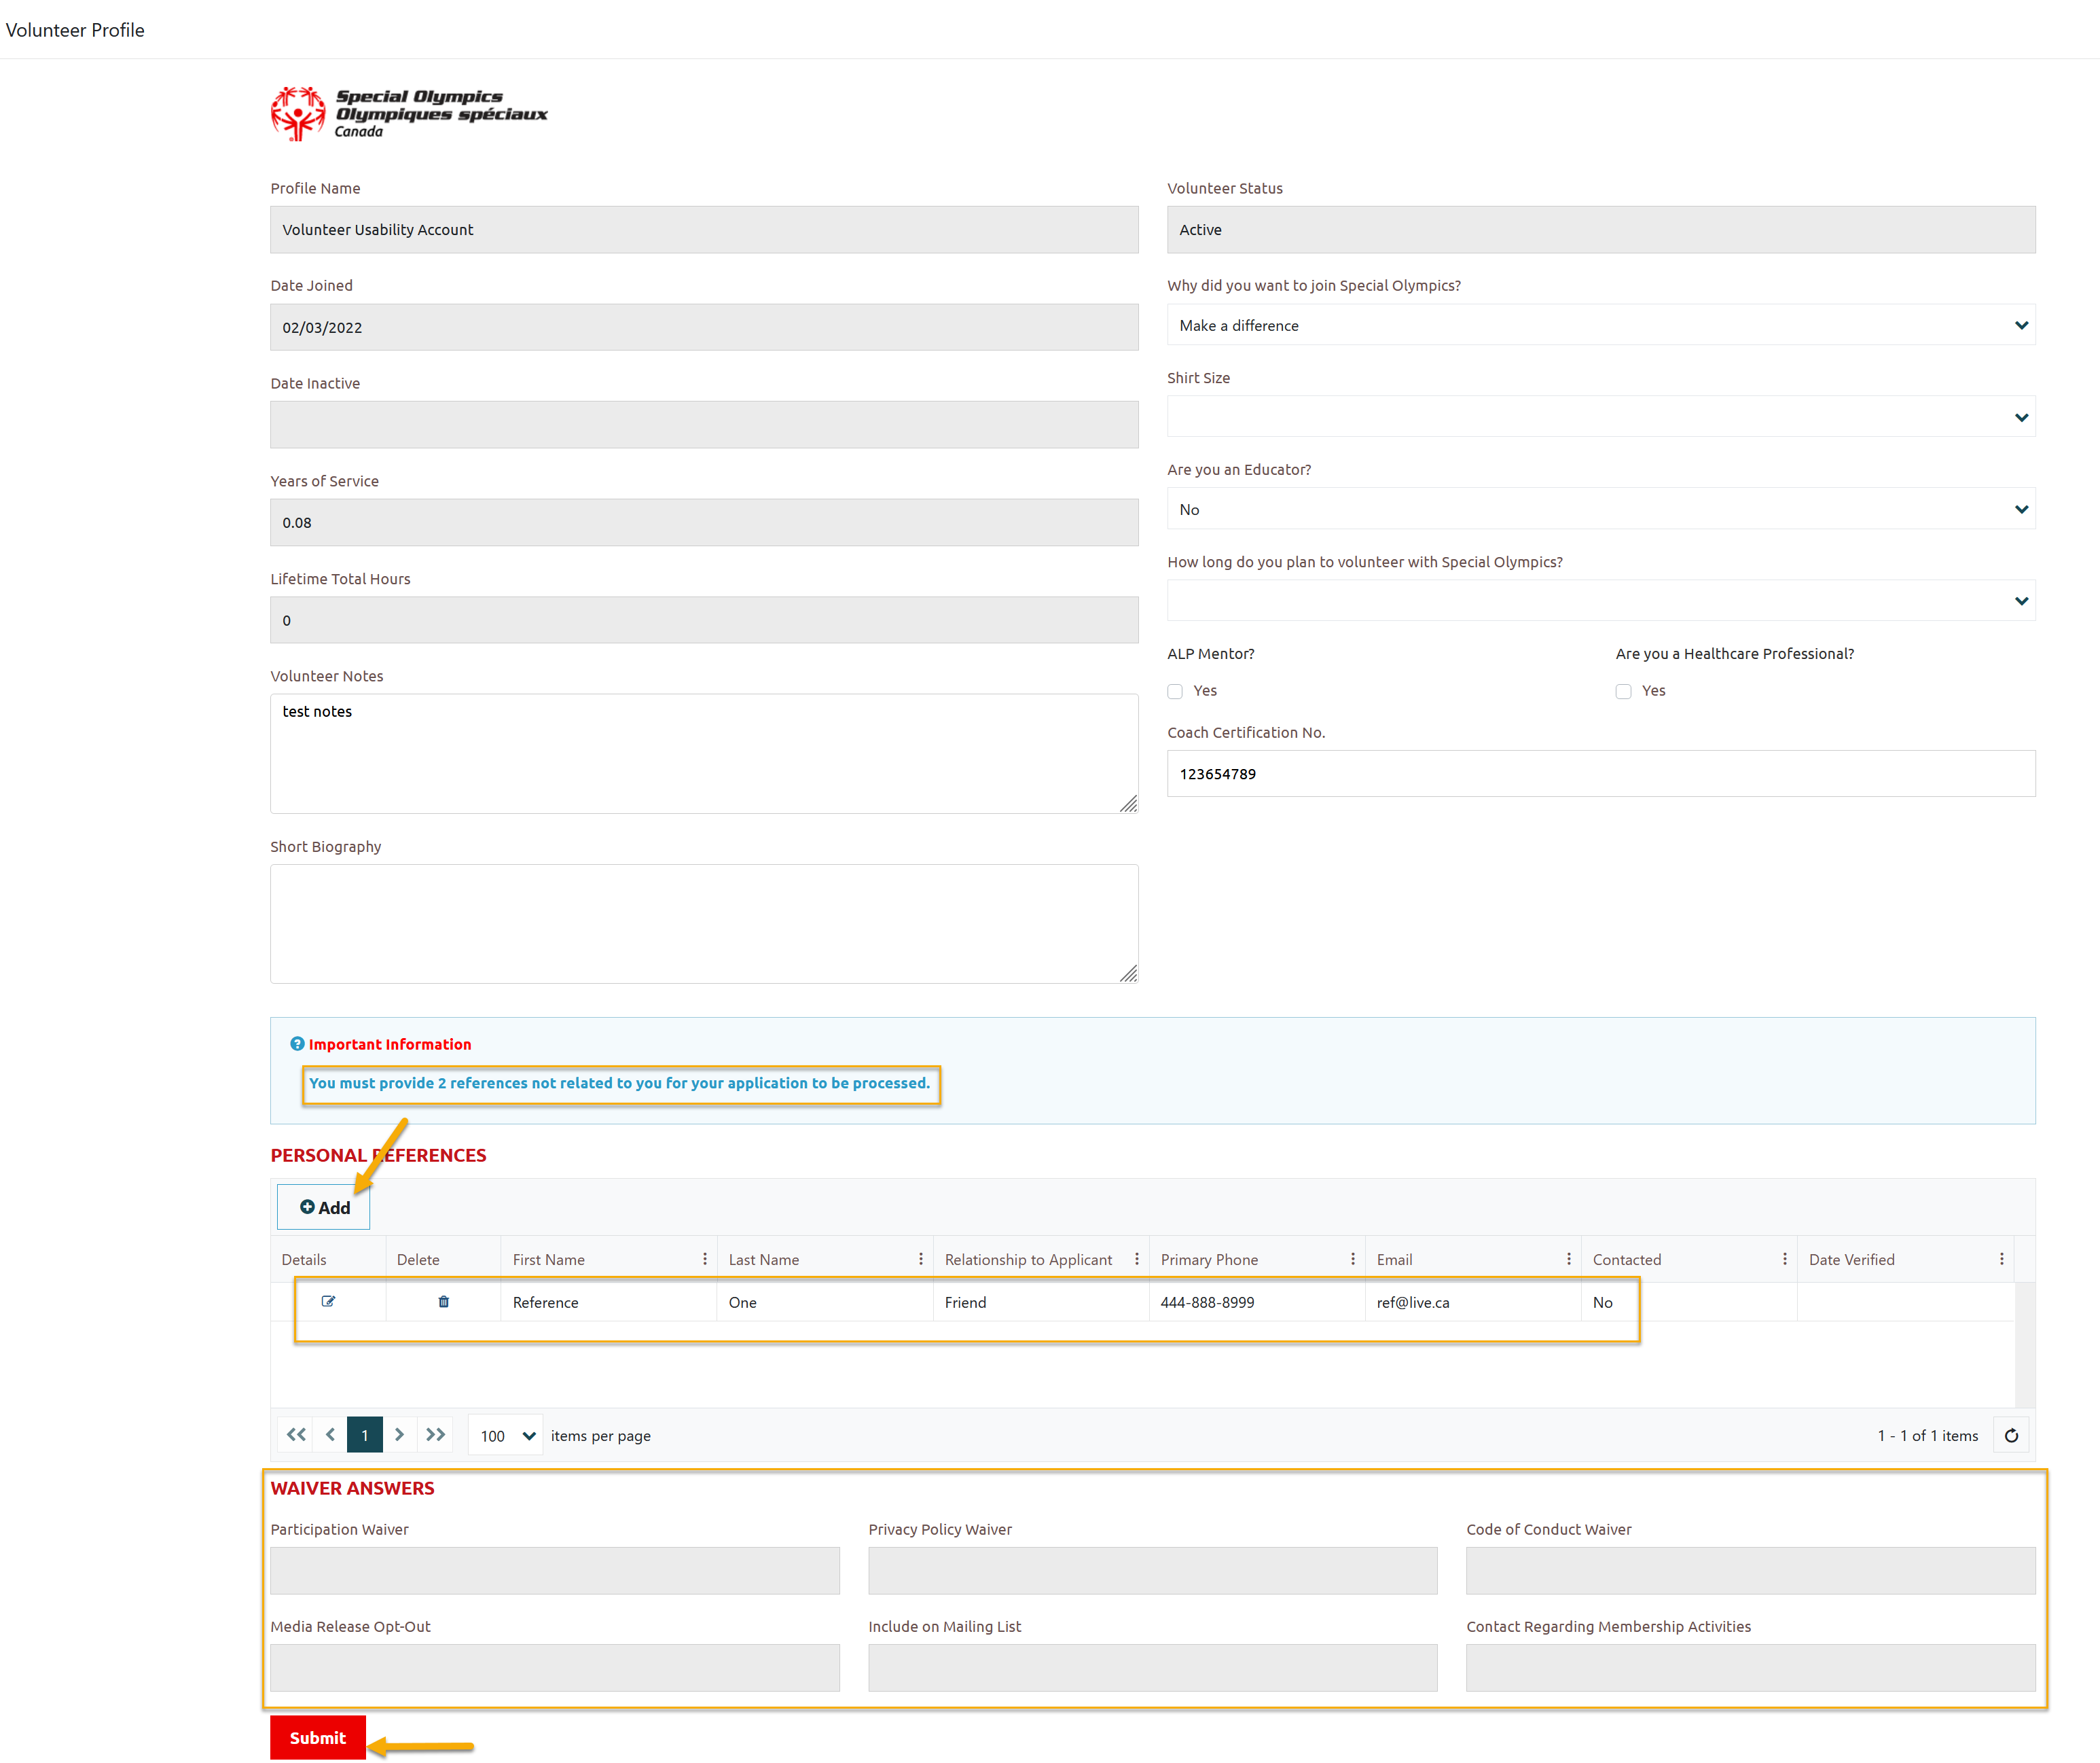Open Date Verified column menu dots
The height and width of the screenshot is (1763, 2100).
tap(2001, 1259)
